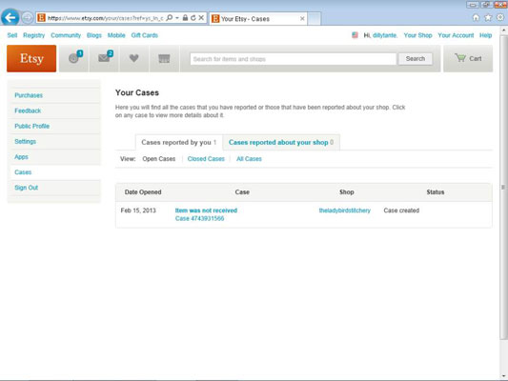Image resolution: width=508 pixels, height=381 pixels.
Task: Click the Search button
Action: click(x=416, y=59)
